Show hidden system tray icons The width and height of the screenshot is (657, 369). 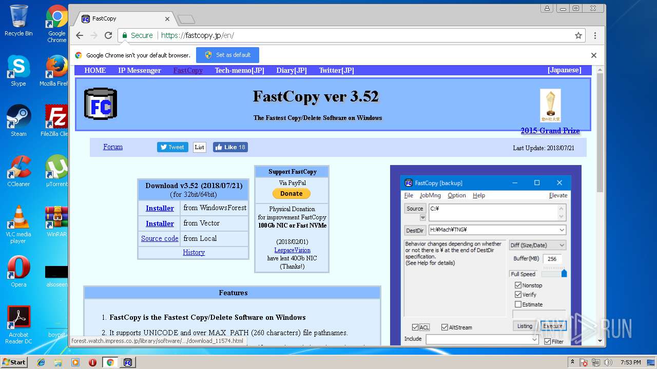(x=572, y=362)
